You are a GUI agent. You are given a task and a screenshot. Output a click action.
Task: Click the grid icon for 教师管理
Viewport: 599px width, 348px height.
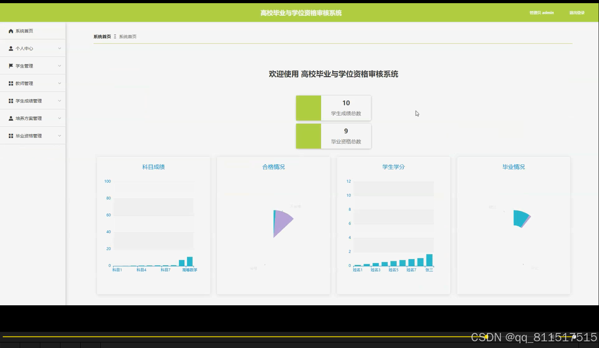click(x=11, y=83)
